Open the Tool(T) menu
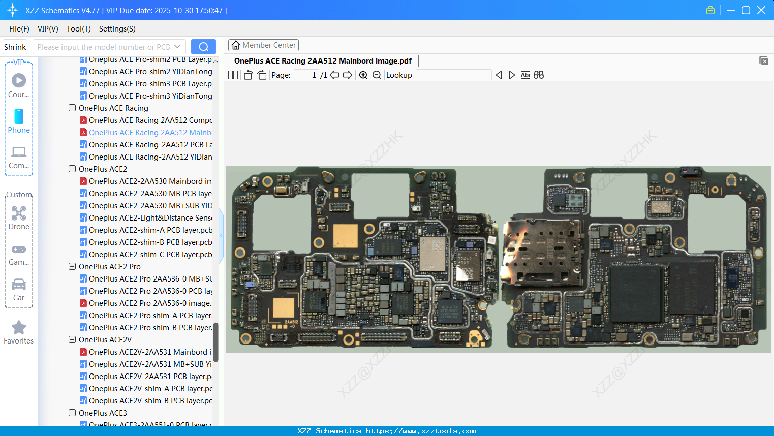This screenshot has height=436, width=774. (78, 29)
